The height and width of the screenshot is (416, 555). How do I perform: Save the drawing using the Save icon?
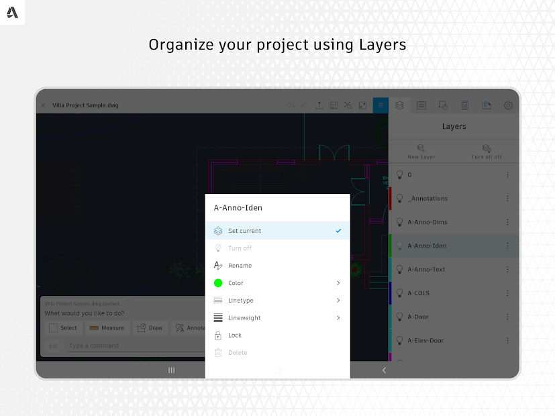click(334, 105)
